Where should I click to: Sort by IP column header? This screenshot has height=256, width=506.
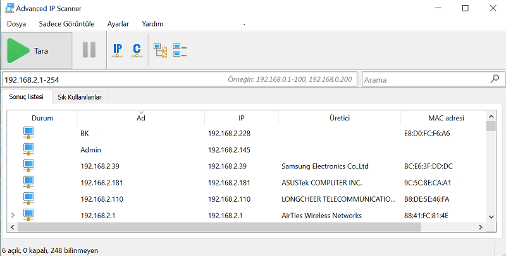pos(242,118)
